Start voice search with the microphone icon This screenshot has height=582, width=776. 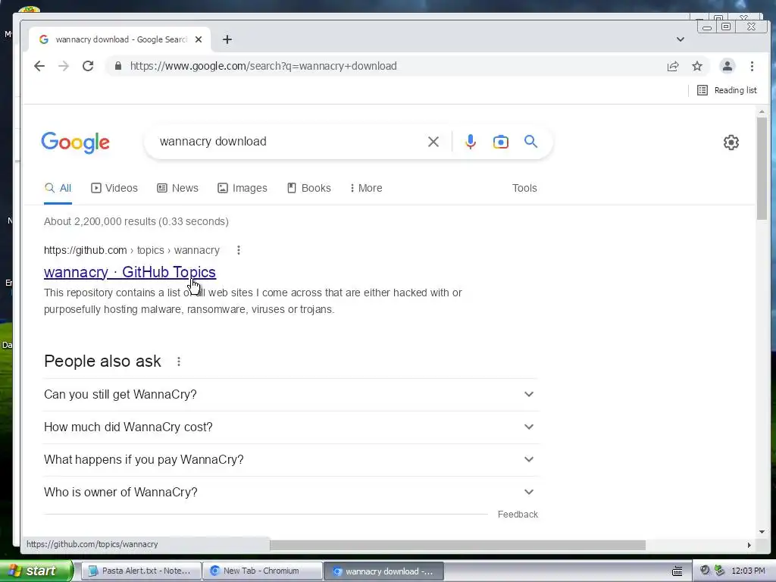click(x=470, y=142)
